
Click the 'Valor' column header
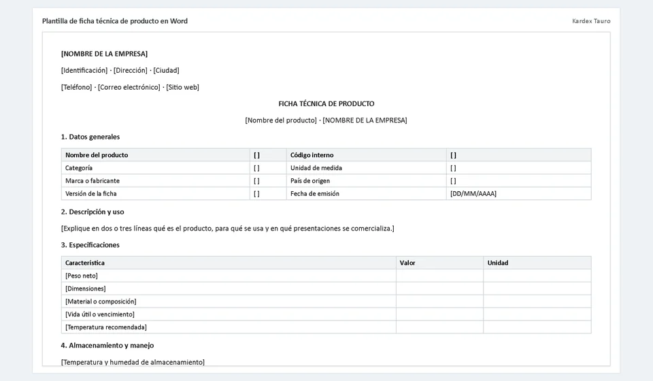[x=440, y=263]
